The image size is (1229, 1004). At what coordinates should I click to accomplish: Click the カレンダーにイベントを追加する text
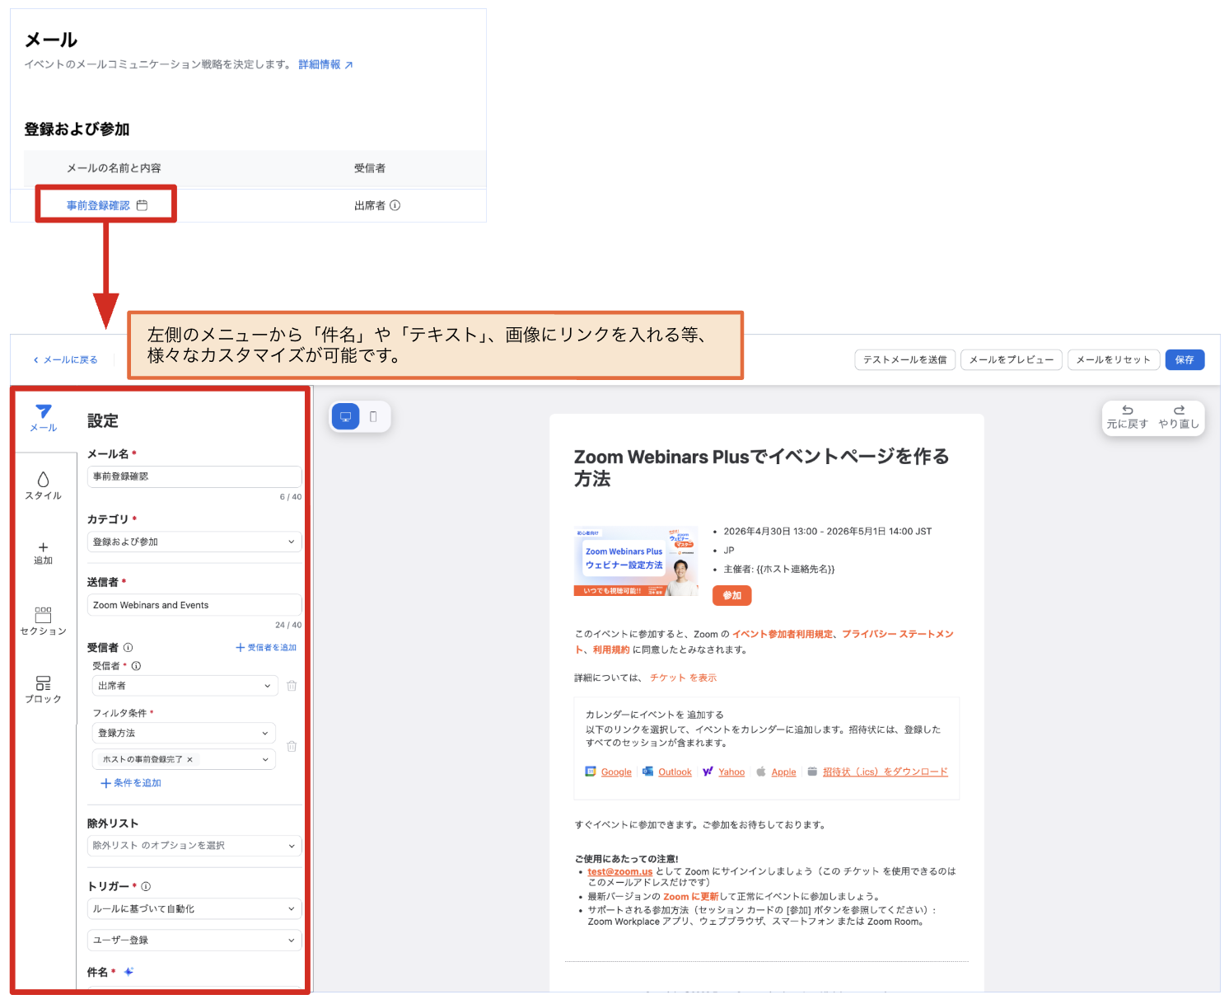[655, 715]
